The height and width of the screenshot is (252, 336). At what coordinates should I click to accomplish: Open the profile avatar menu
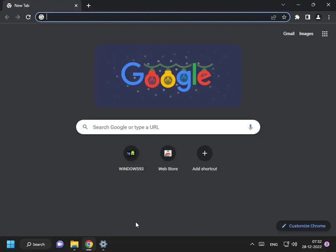318,17
